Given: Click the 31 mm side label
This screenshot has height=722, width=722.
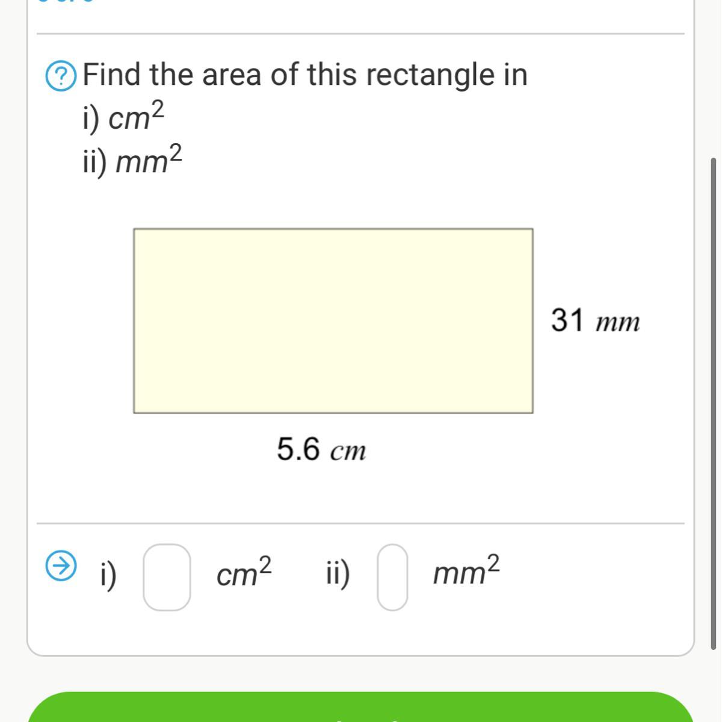Looking at the screenshot, I should (595, 321).
